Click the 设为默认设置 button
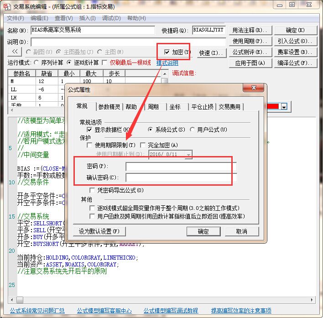Image resolution: width=323 pixels, height=318 pixels. point(99,231)
